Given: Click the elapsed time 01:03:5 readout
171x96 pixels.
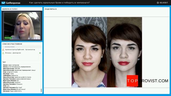Looking at the screenshot, I should [x=164, y=3].
